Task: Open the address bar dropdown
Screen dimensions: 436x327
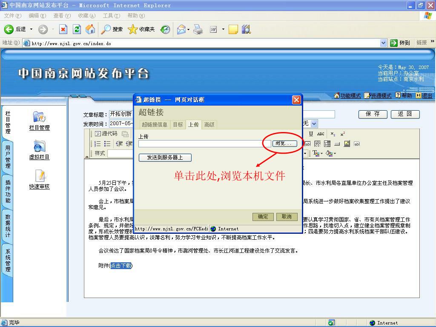Action: point(383,43)
